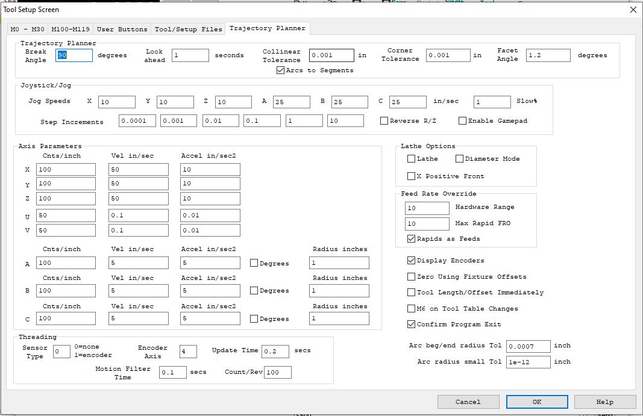Switch to the M0 - M30 tab
643x416 pixels.
(27, 29)
